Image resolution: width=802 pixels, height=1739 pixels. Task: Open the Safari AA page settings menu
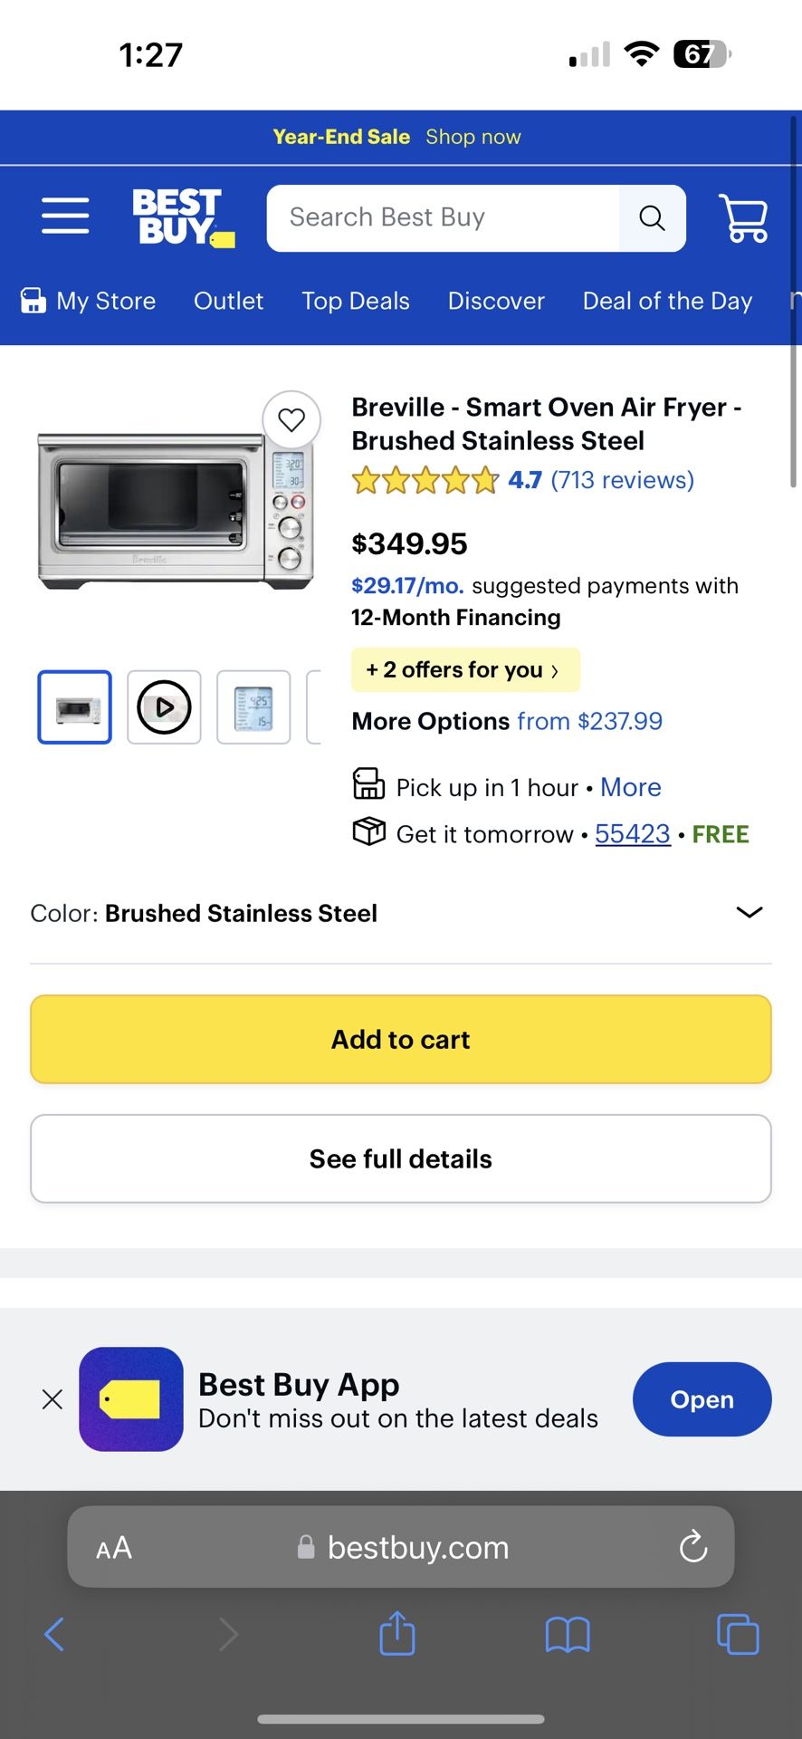[x=114, y=1548]
